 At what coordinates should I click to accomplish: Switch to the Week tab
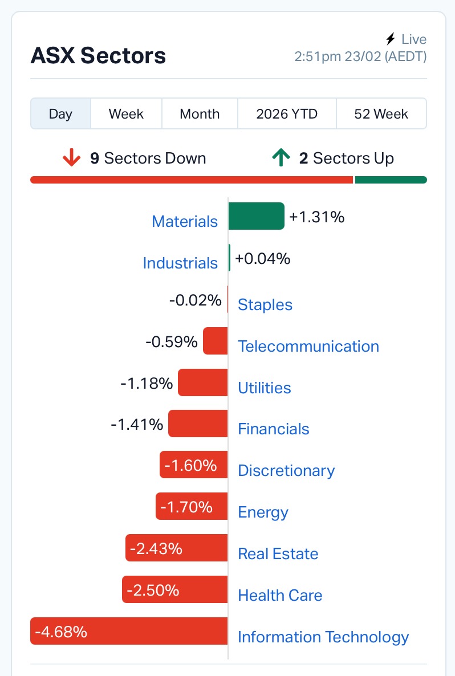pyautogui.click(x=126, y=113)
